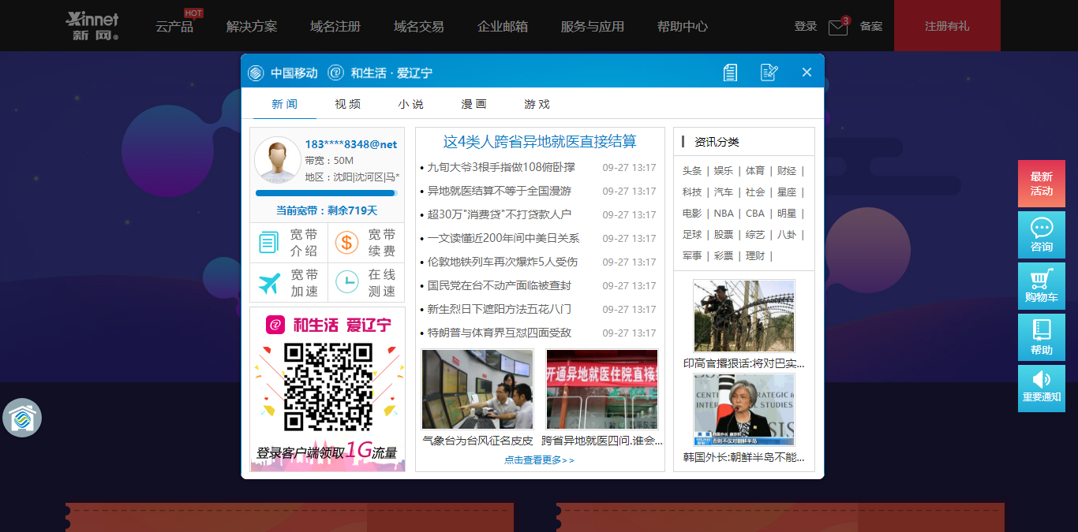Image resolution: width=1078 pixels, height=532 pixels.
Task: Open 宽带介绍 broadband introduction
Action: [x=288, y=243]
